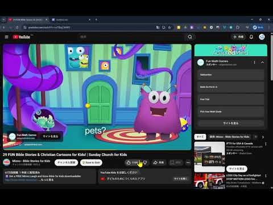Select the 'All' filter chip
The width and height of the screenshot is (273, 205).
(200, 137)
